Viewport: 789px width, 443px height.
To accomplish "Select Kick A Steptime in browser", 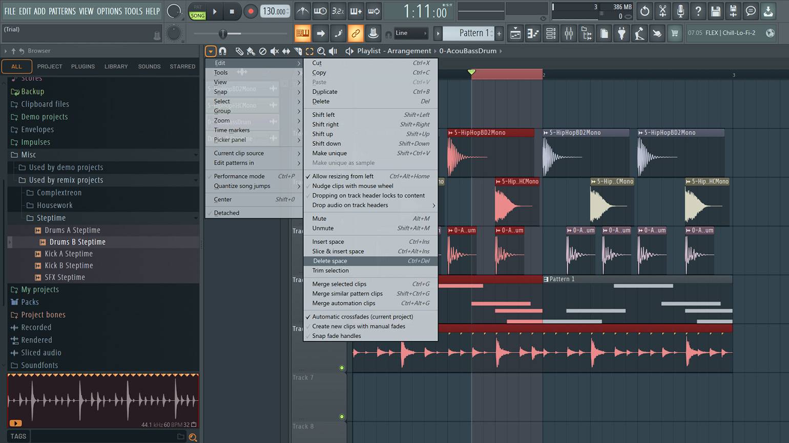I will (x=68, y=254).
